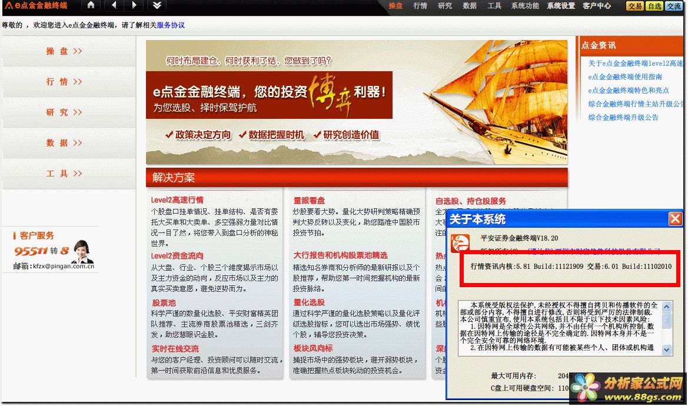Viewport: 688px width, 406px height.
Task: Open 综合金融终端行情主站升级公告 link
Action: (636, 104)
